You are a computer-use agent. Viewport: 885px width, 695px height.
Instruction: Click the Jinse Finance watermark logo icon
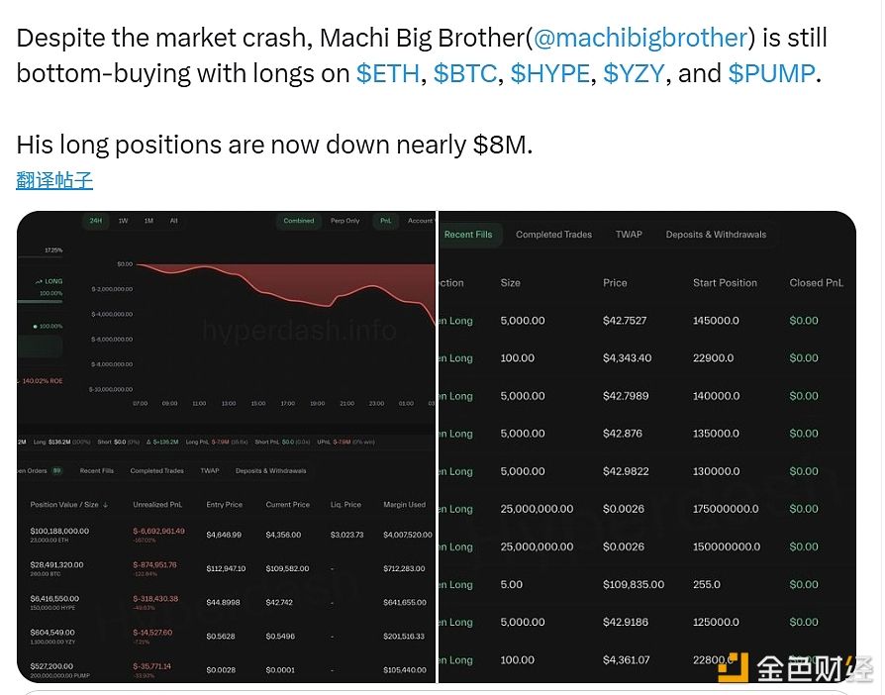[x=734, y=667]
